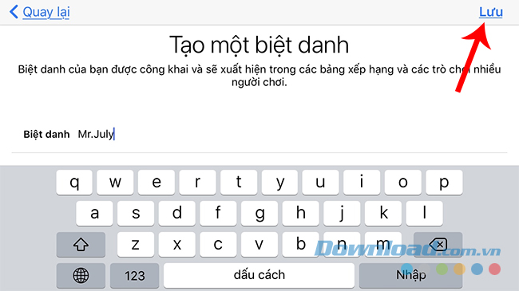Tap the h key
The width and height of the screenshot is (519, 291).
click(300, 214)
